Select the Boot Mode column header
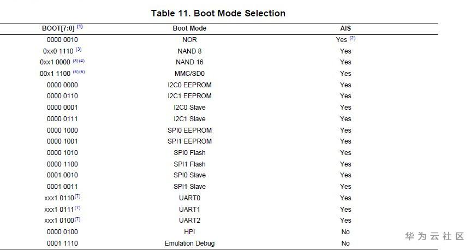This screenshot has height=250, width=471. coord(189,28)
